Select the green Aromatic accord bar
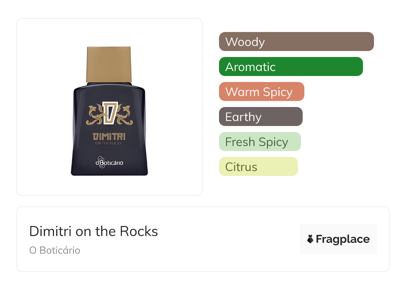Screen dimensions: 406x288 291,67
